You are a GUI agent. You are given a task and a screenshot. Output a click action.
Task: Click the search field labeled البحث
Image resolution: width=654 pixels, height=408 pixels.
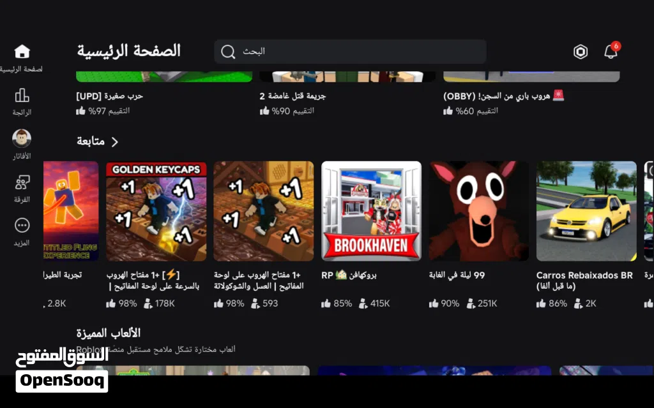(x=350, y=52)
